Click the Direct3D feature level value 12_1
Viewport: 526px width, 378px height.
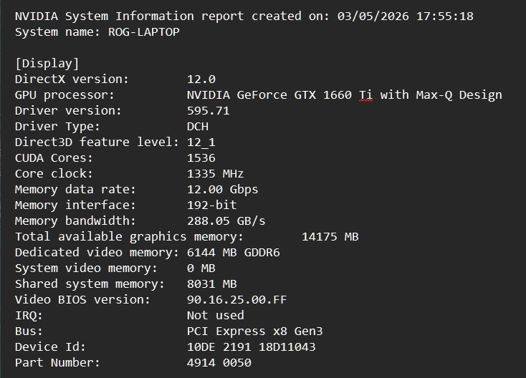point(201,142)
